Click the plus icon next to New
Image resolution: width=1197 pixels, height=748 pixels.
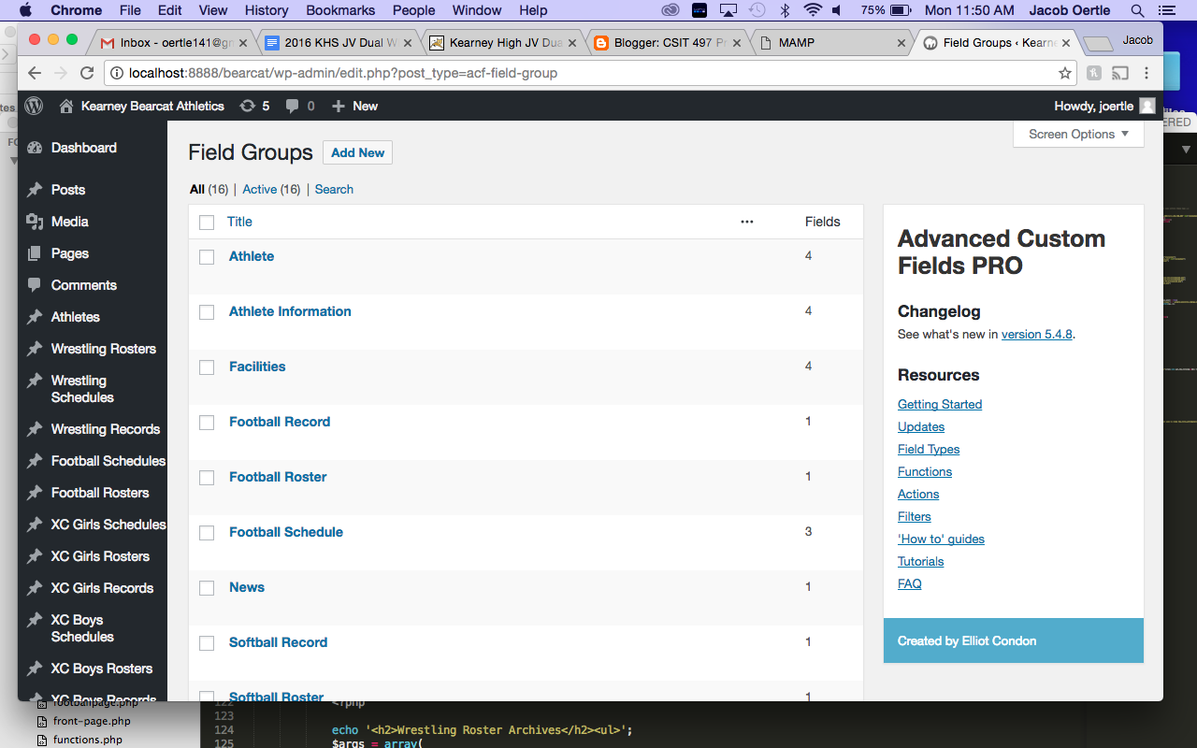tap(339, 106)
